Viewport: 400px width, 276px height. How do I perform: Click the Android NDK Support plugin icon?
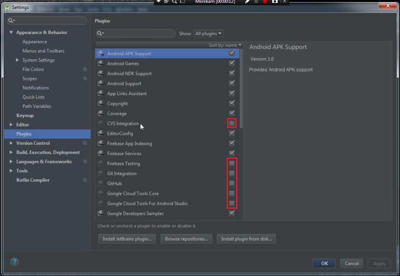[x=101, y=73]
